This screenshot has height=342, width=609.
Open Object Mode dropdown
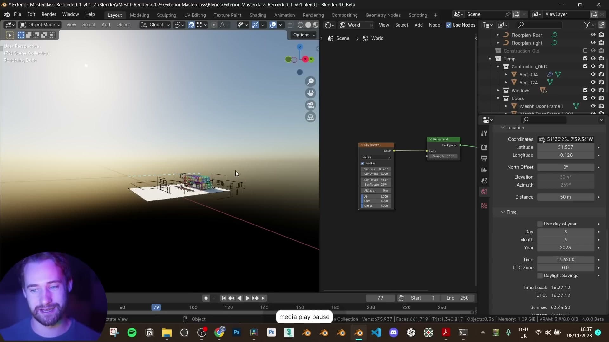40,25
